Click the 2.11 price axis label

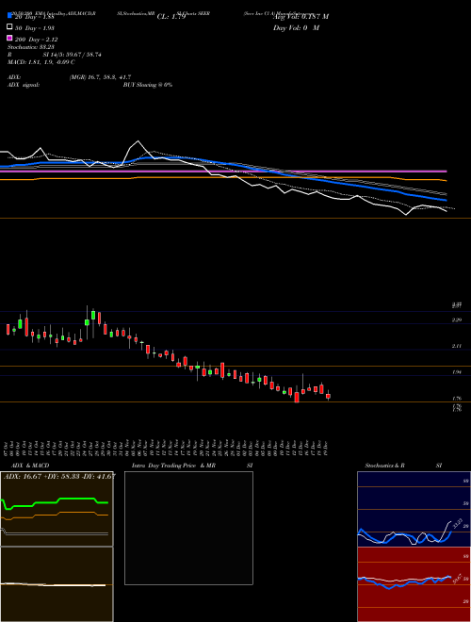point(456,346)
